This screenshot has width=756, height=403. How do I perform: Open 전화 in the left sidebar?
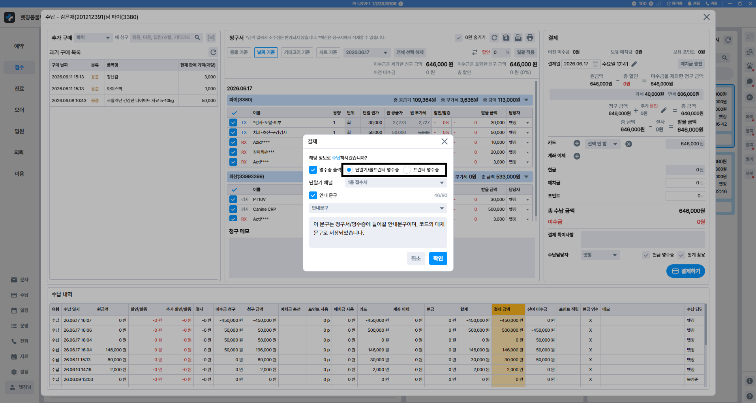point(19,341)
